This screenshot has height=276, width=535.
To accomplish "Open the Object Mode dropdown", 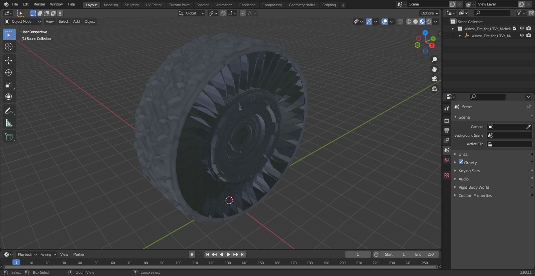I will (23, 22).
